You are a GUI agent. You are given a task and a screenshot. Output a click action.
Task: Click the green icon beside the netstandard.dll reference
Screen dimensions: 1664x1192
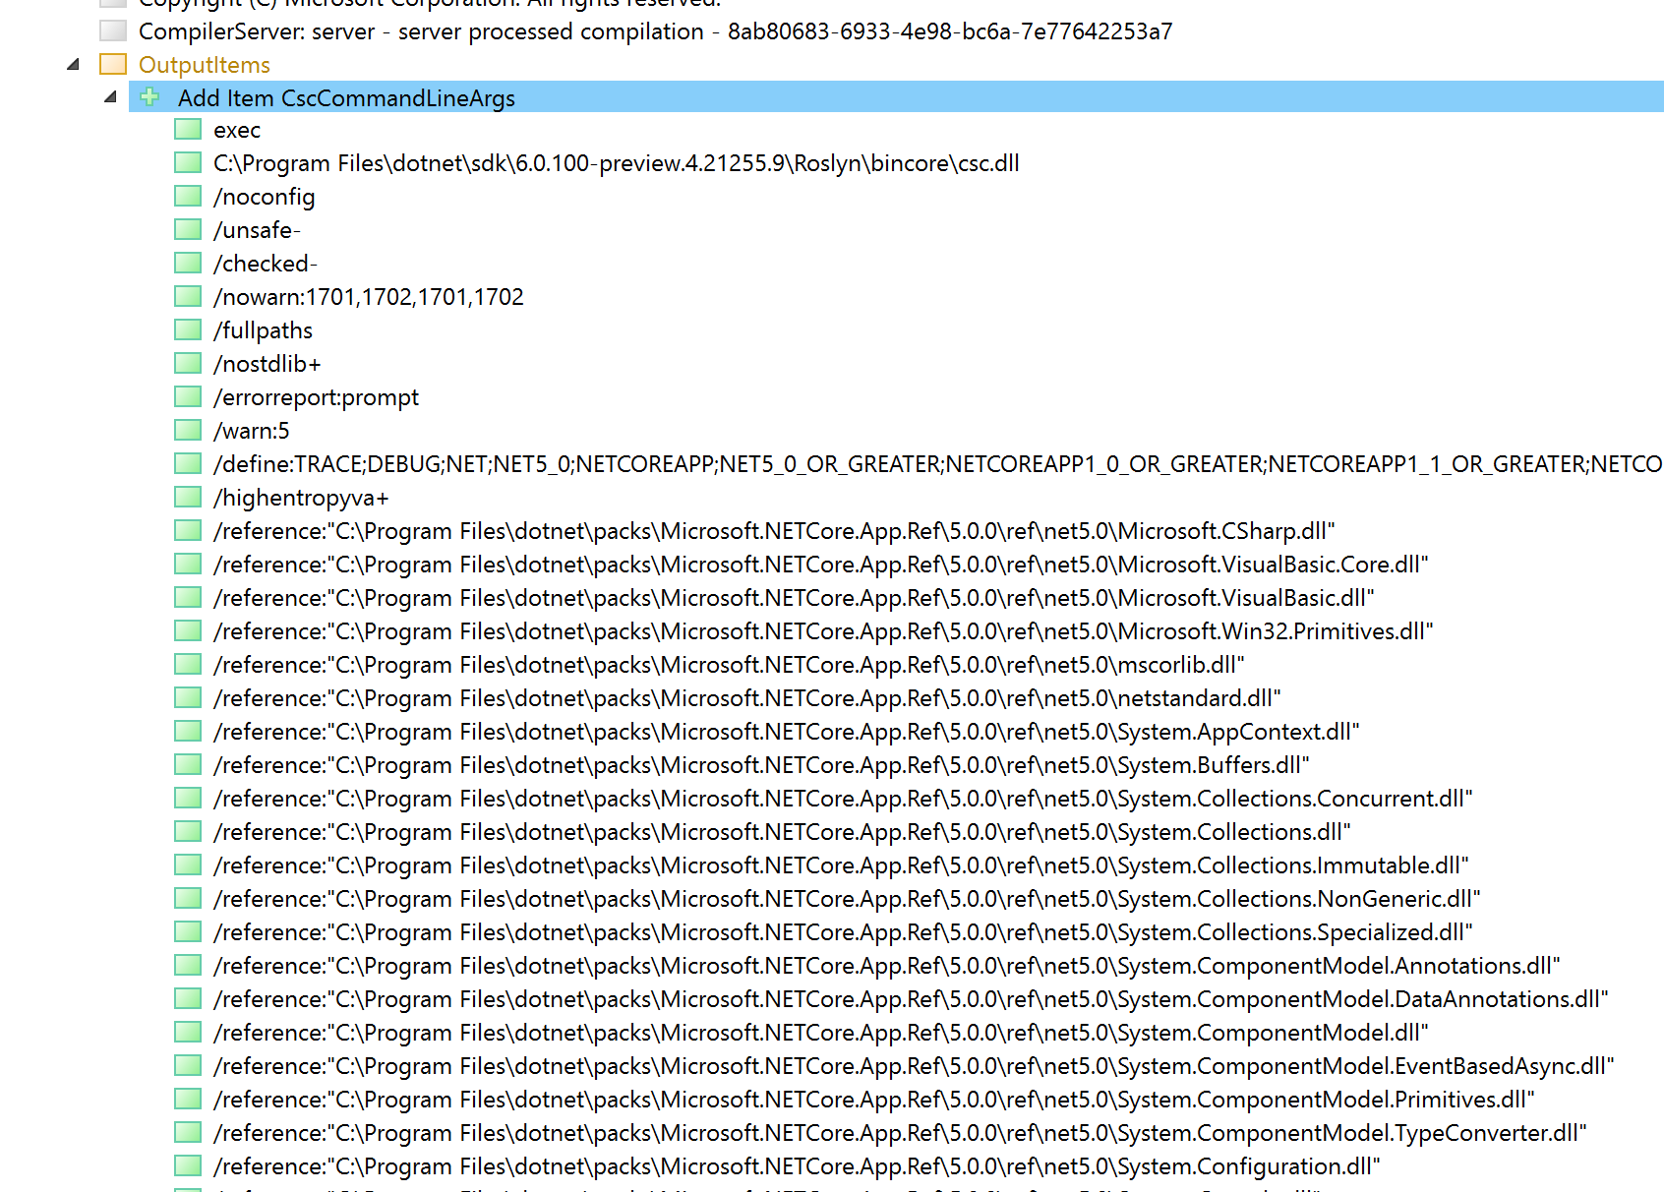[187, 697]
